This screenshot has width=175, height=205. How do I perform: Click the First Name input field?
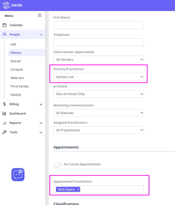pyautogui.click(x=99, y=25)
